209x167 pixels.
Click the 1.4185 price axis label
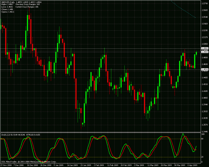click(x=205, y=91)
